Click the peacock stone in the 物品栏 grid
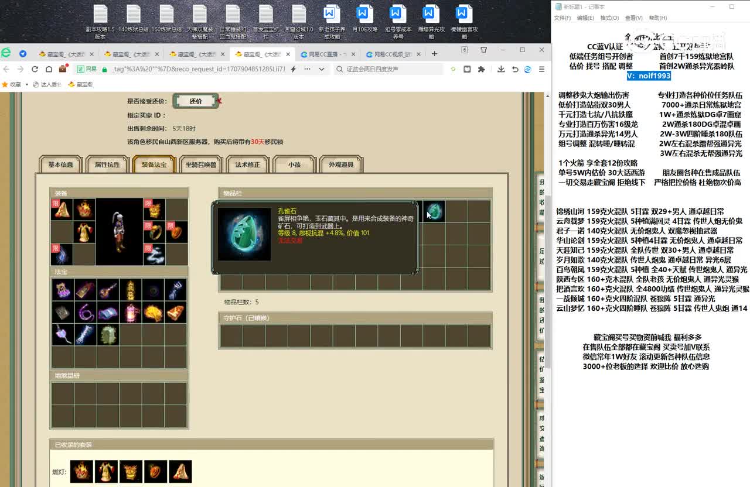The height and width of the screenshot is (487, 750). click(434, 211)
